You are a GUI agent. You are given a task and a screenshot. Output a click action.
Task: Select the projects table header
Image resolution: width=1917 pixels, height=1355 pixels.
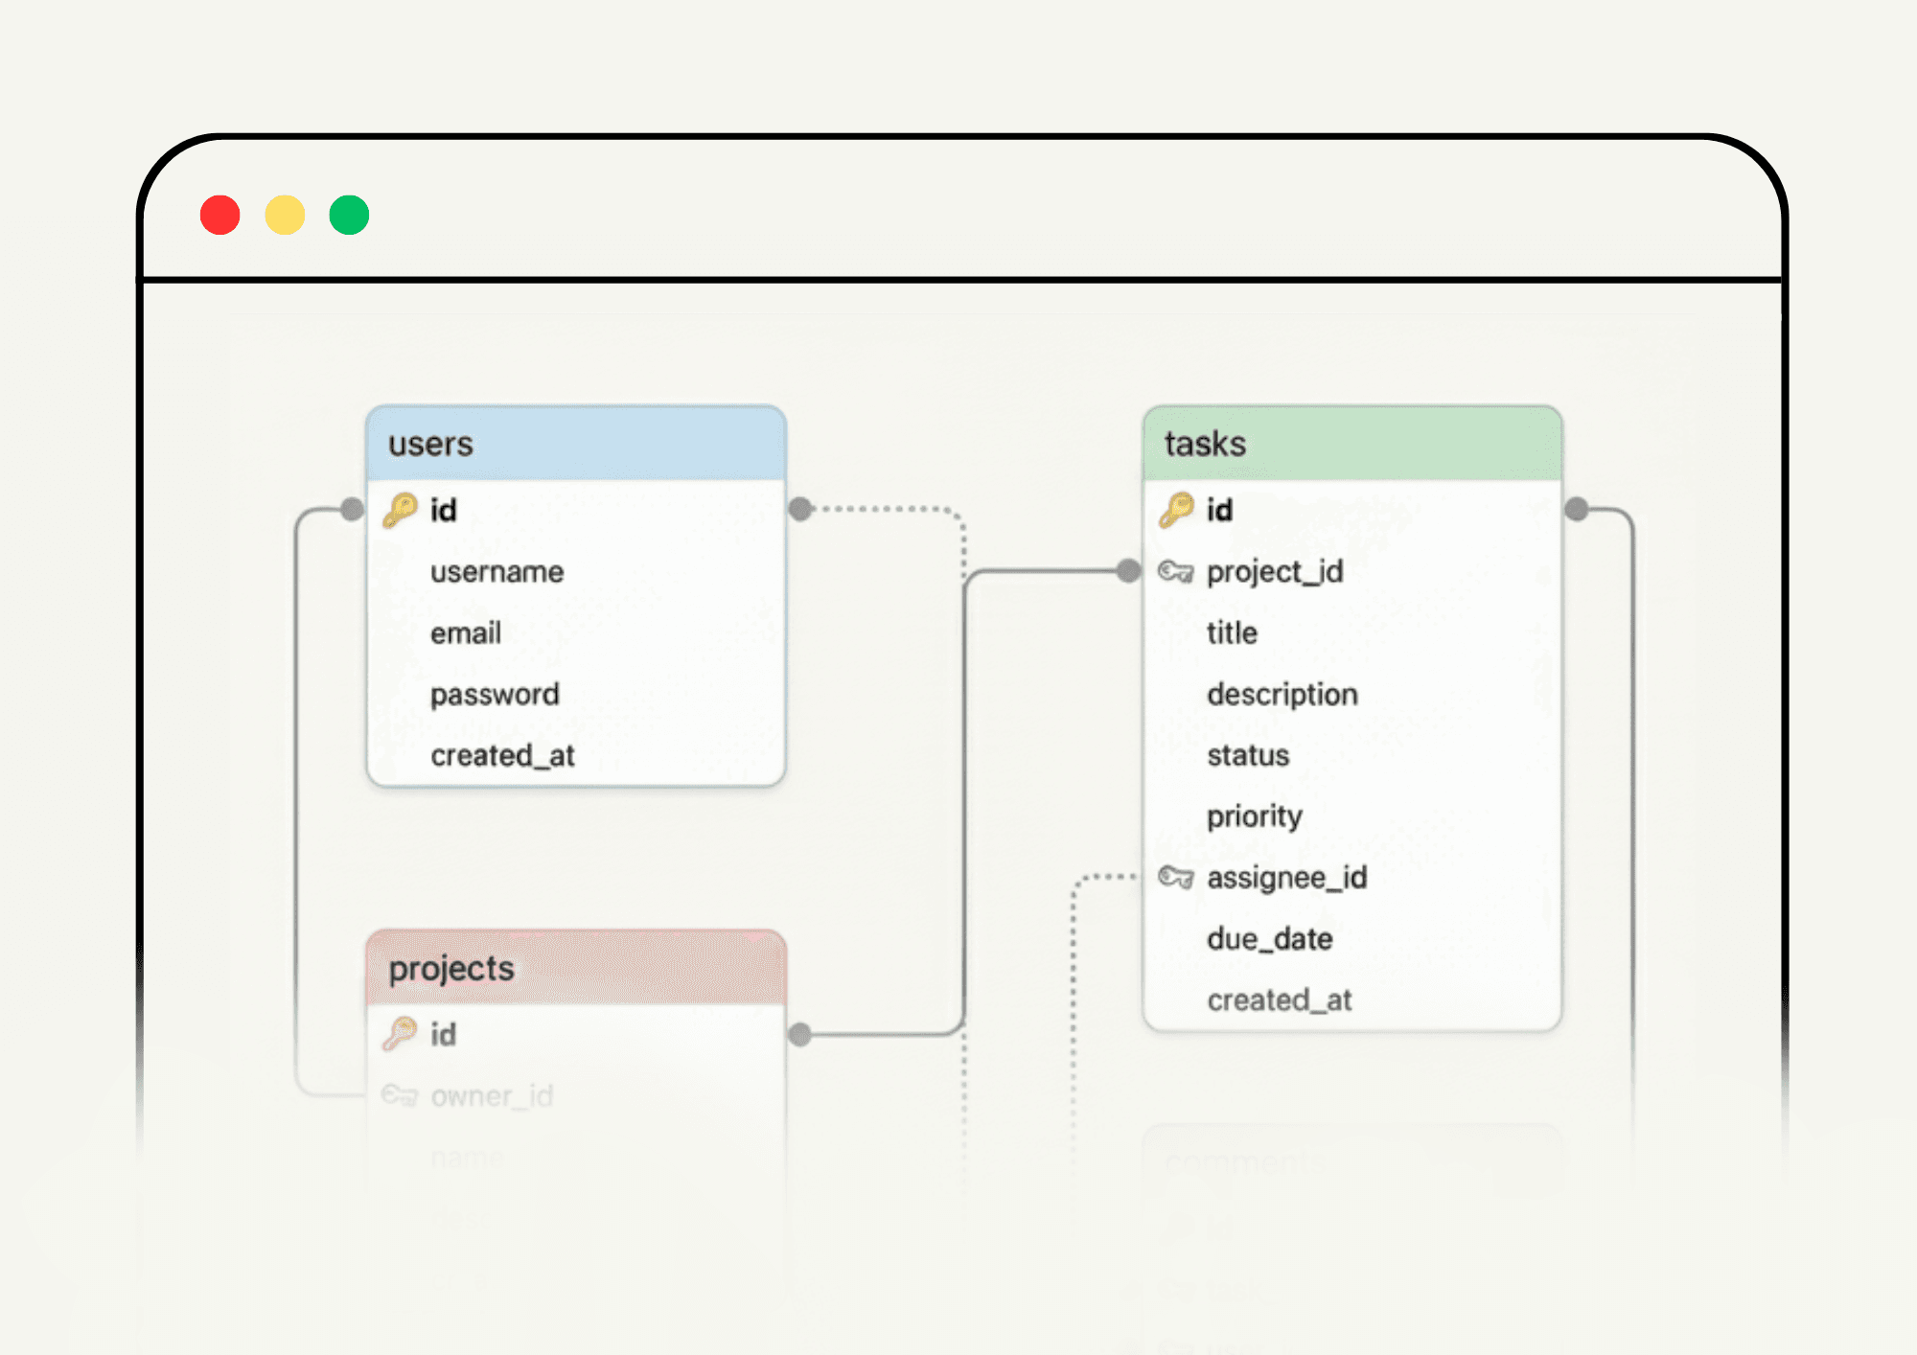pyautogui.click(x=573, y=968)
